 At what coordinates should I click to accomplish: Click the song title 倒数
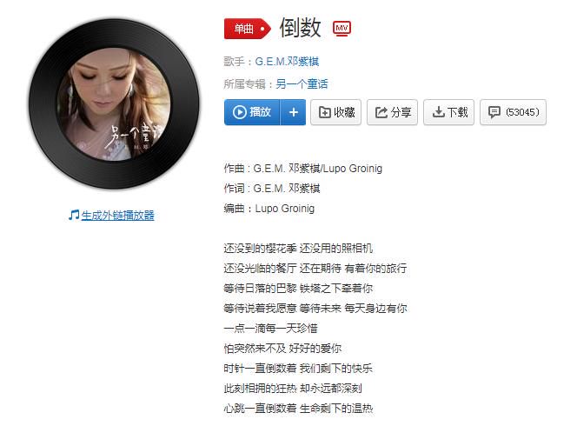pyautogui.click(x=301, y=28)
